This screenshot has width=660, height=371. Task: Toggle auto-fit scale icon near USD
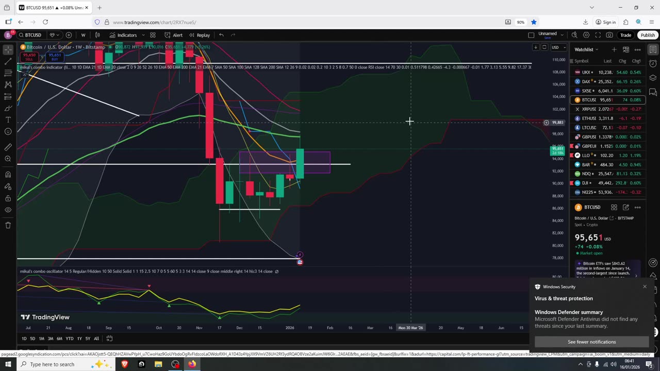coord(544,47)
